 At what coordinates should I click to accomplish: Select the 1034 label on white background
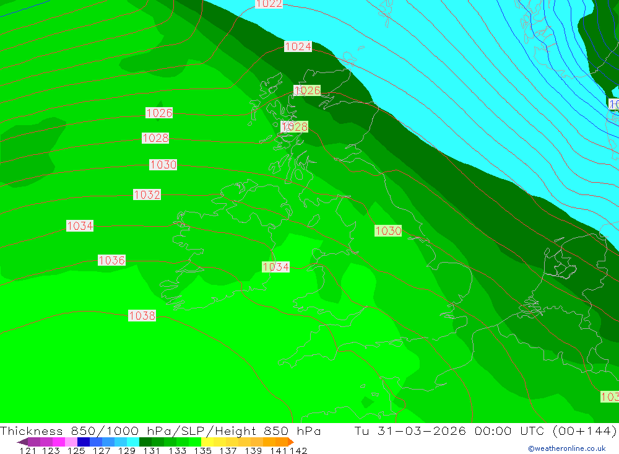pyautogui.click(x=80, y=225)
